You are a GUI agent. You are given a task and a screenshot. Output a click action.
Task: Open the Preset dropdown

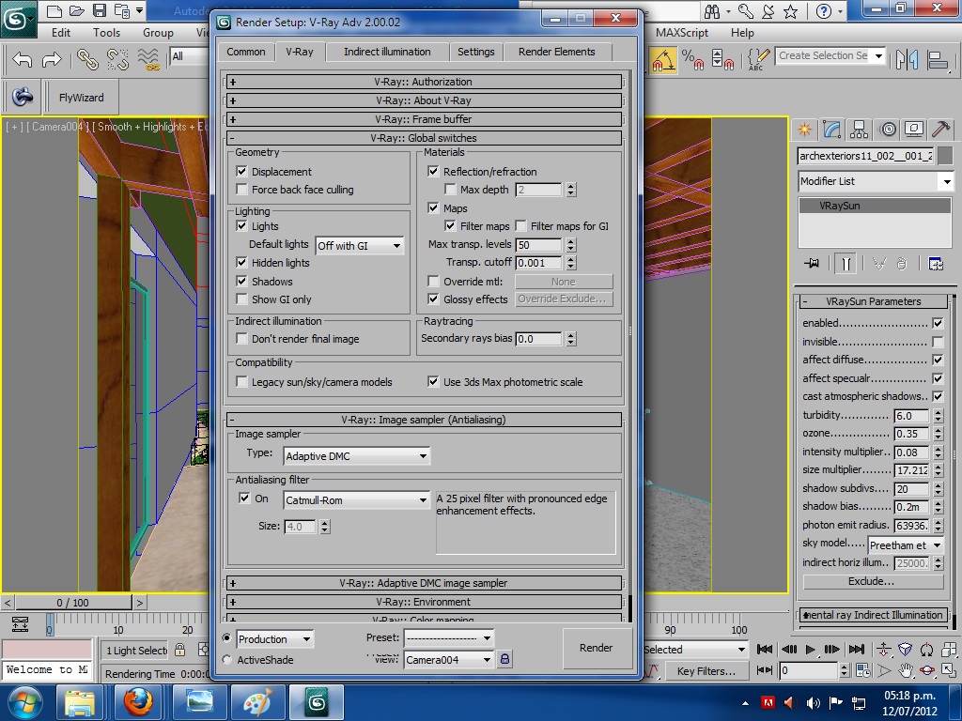coord(448,638)
